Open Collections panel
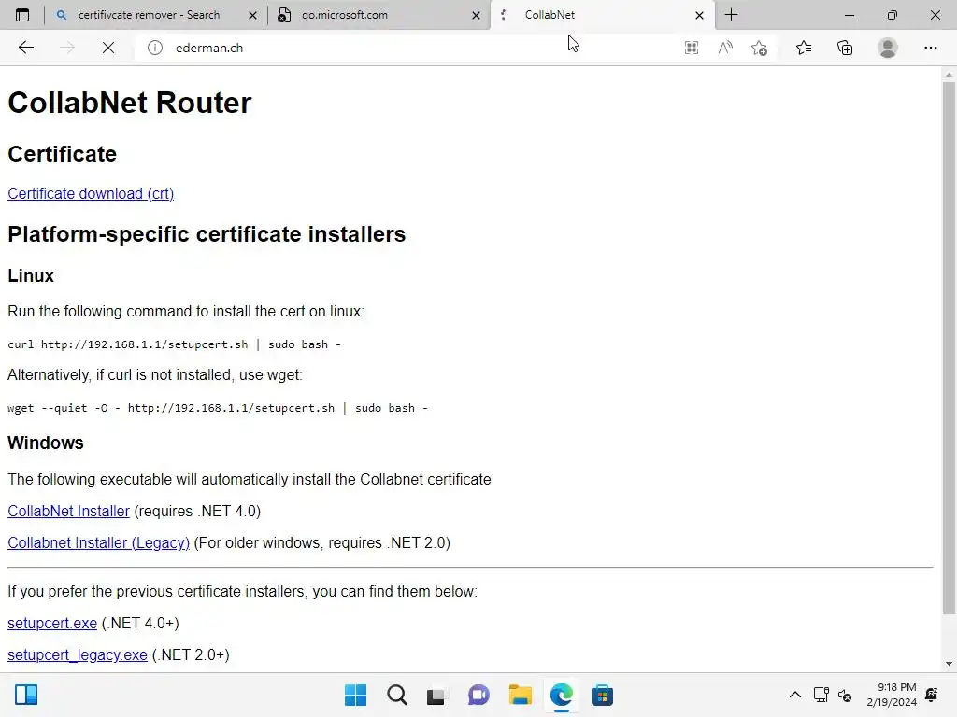This screenshot has width=957, height=717. 845,48
